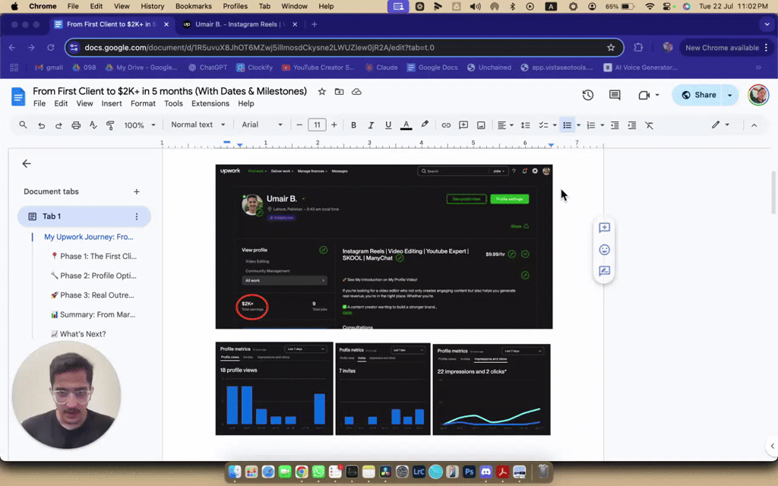Open the Tools menu in Docs
This screenshot has width=778, height=486.
[x=173, y=103]
